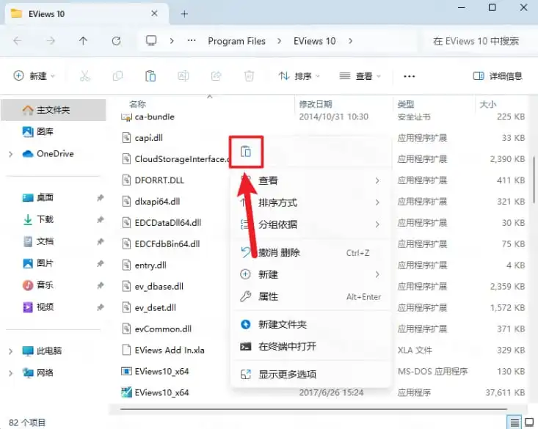Choose 在终端中打开 in context menu

pos(311,346)
